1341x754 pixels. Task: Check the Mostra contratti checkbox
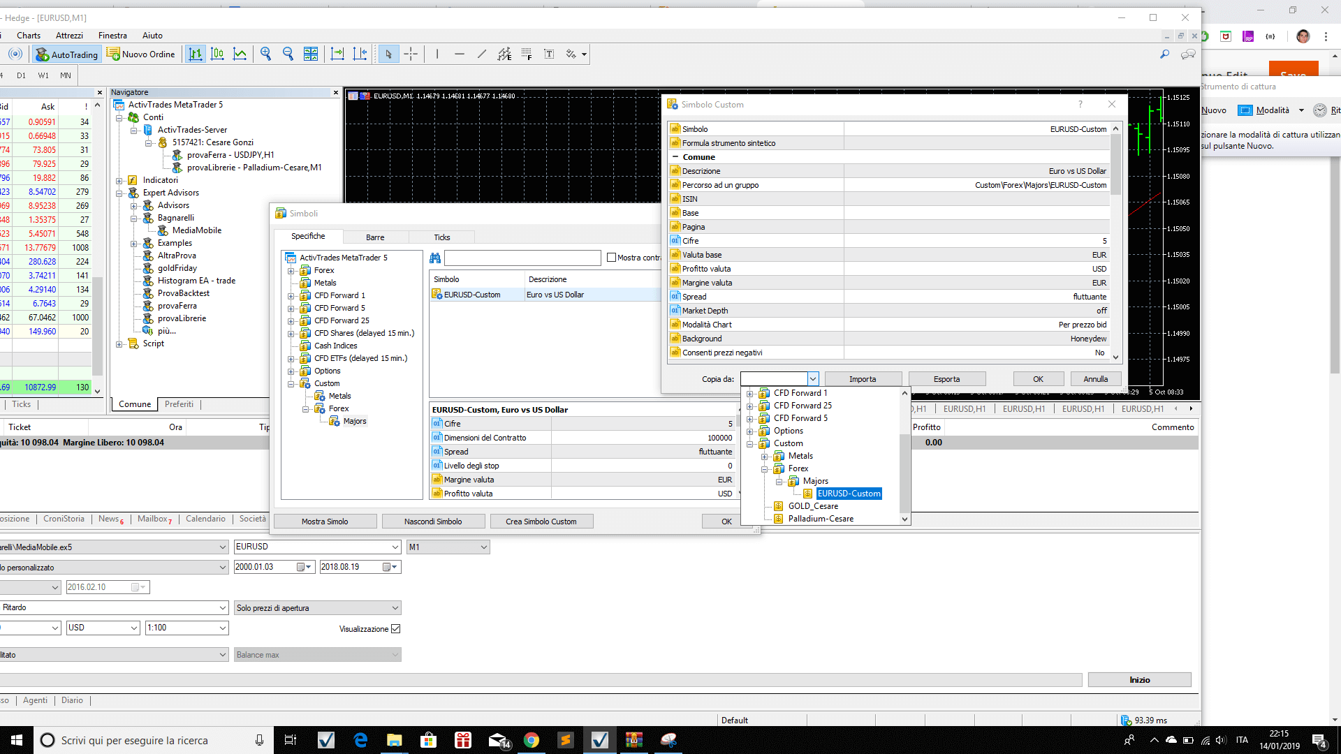(x=612, y=258)
